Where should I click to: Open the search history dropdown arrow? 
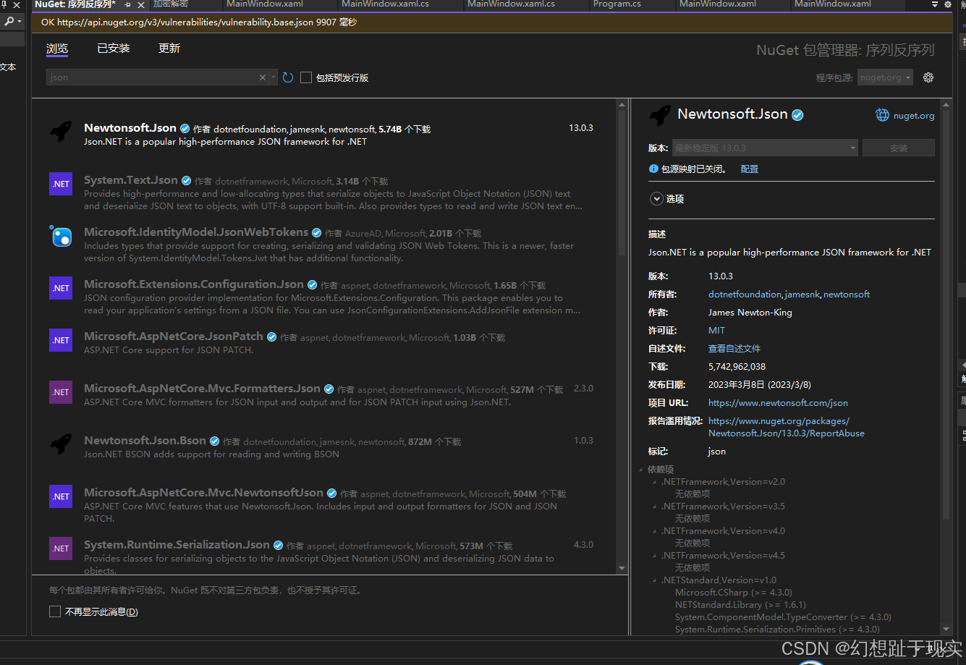(274, 77)
